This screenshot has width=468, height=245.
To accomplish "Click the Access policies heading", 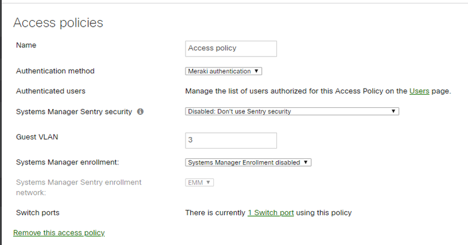I will tap(58, 23).
